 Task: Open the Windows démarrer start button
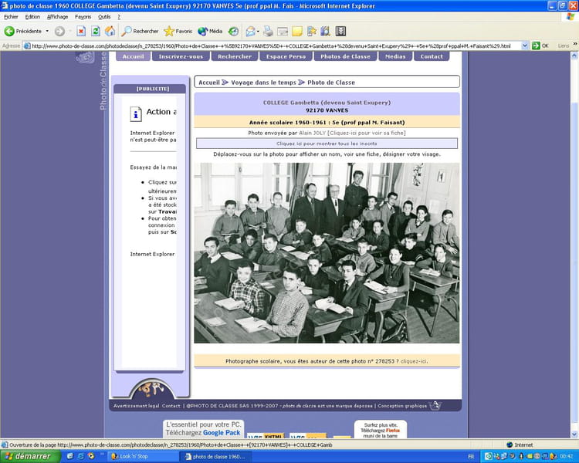click(27, 456)
